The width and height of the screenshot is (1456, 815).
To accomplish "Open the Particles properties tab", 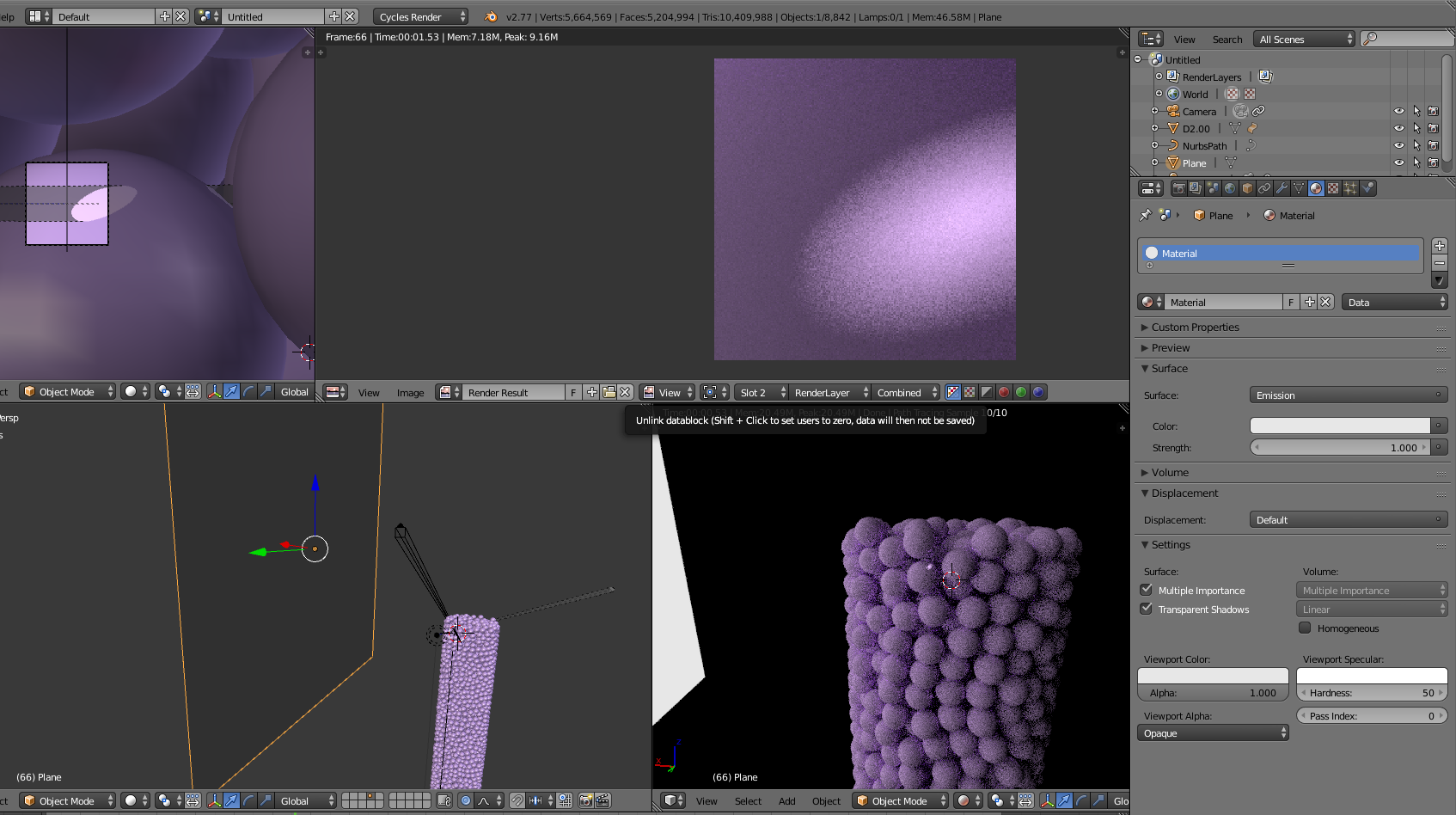I will (1350, 188).
